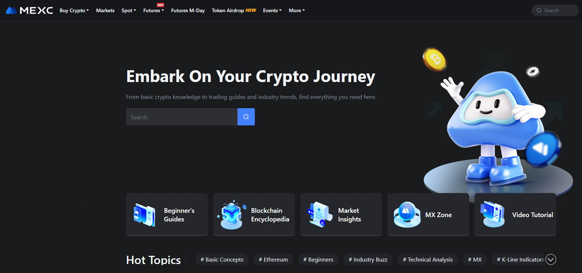
Task: Open the Buy Crypto dropdown menu
Action: coord(74,10)
